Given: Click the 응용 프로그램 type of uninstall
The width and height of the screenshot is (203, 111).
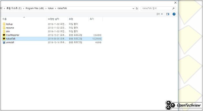Looking at the screenshot, I should [x=76, y=42].
